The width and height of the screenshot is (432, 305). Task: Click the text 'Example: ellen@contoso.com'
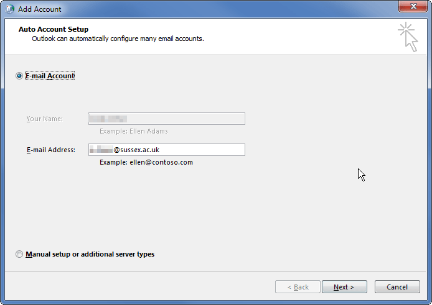tap(146, 162)
